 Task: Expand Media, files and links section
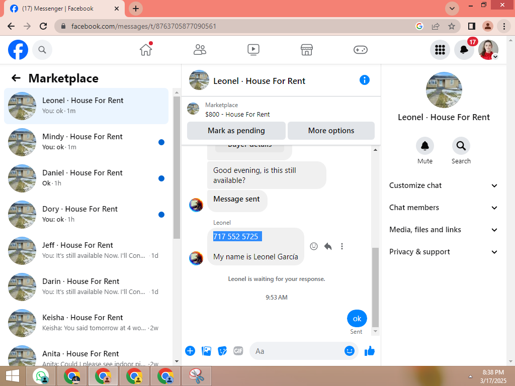click(x=443, y=230)
